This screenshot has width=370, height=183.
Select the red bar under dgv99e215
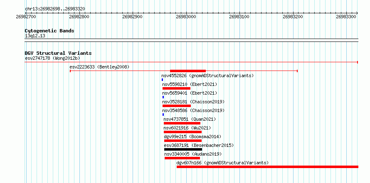tap(183, 141)
